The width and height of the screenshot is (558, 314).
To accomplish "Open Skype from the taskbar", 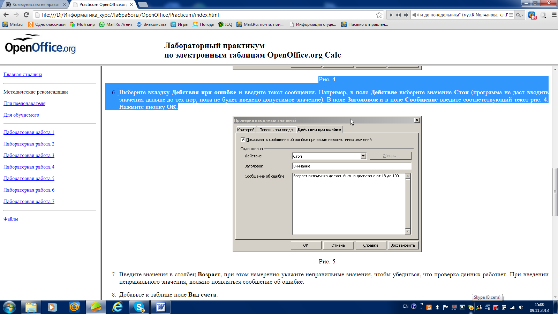I will [x=139, y=307].
